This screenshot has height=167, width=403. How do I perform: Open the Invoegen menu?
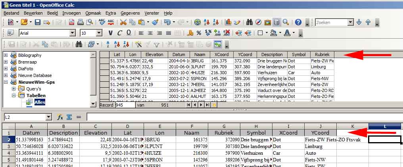pyautogui.click(x=71, y=13)
